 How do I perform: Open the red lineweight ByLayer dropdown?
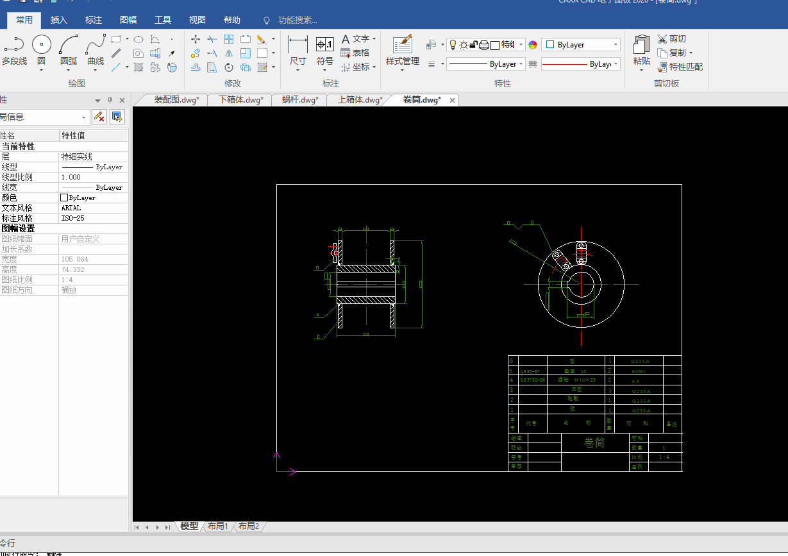(616, 64)
